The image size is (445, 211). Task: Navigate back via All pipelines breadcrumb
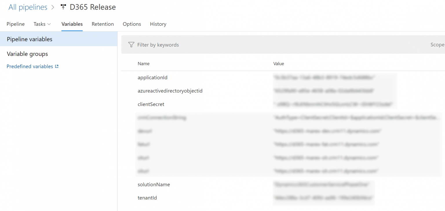[28, 7]
